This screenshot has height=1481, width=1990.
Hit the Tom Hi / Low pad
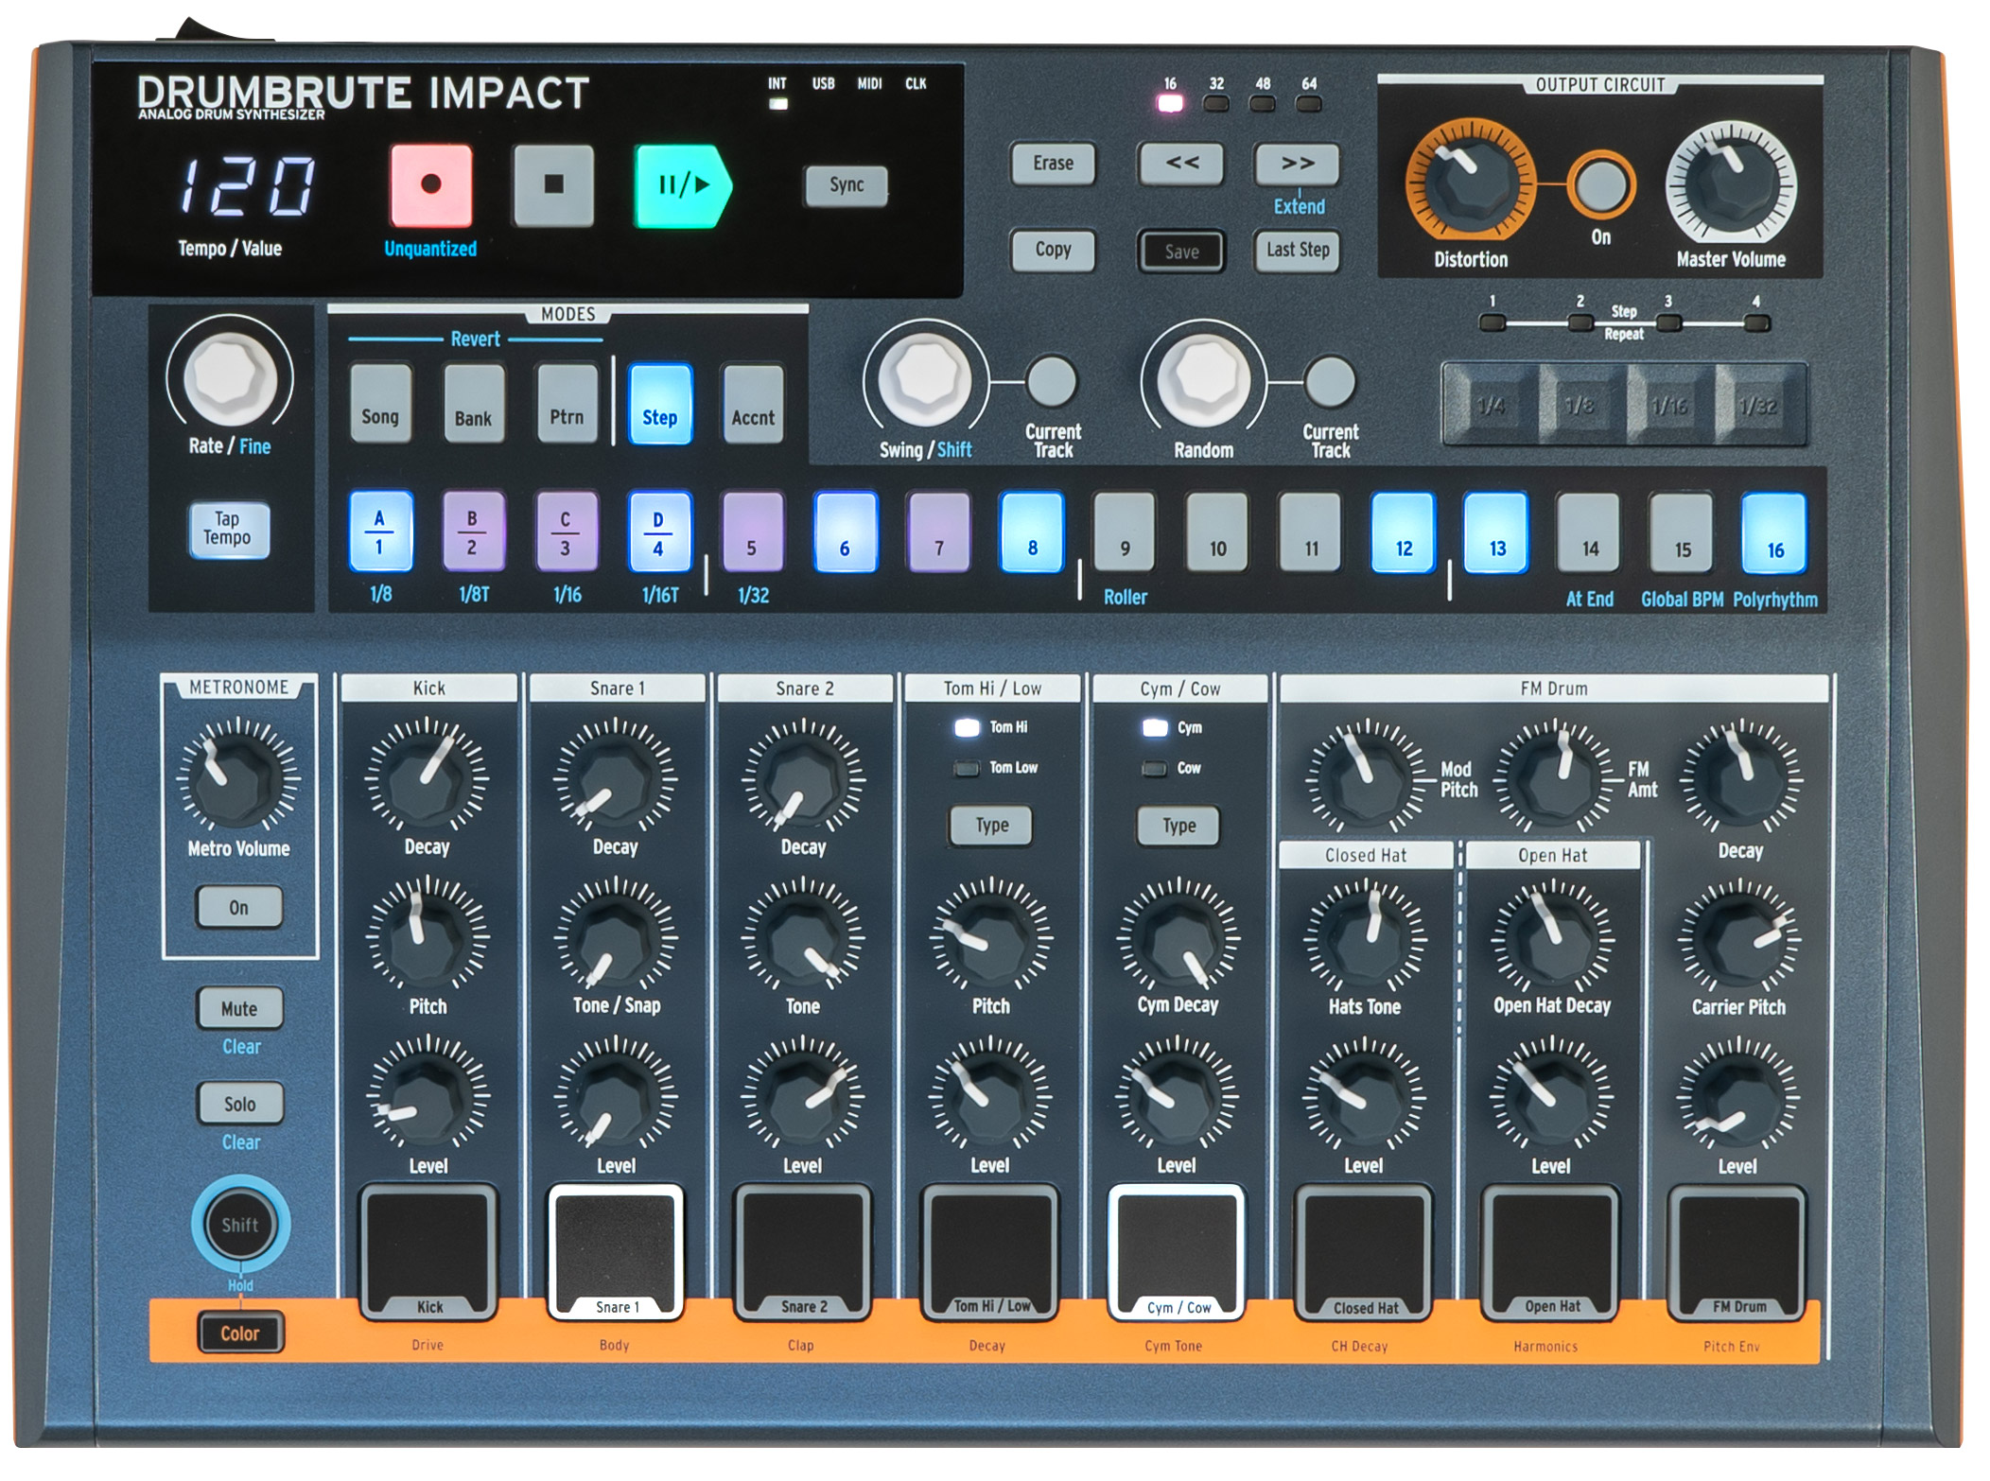click(x=990, y=1252)
